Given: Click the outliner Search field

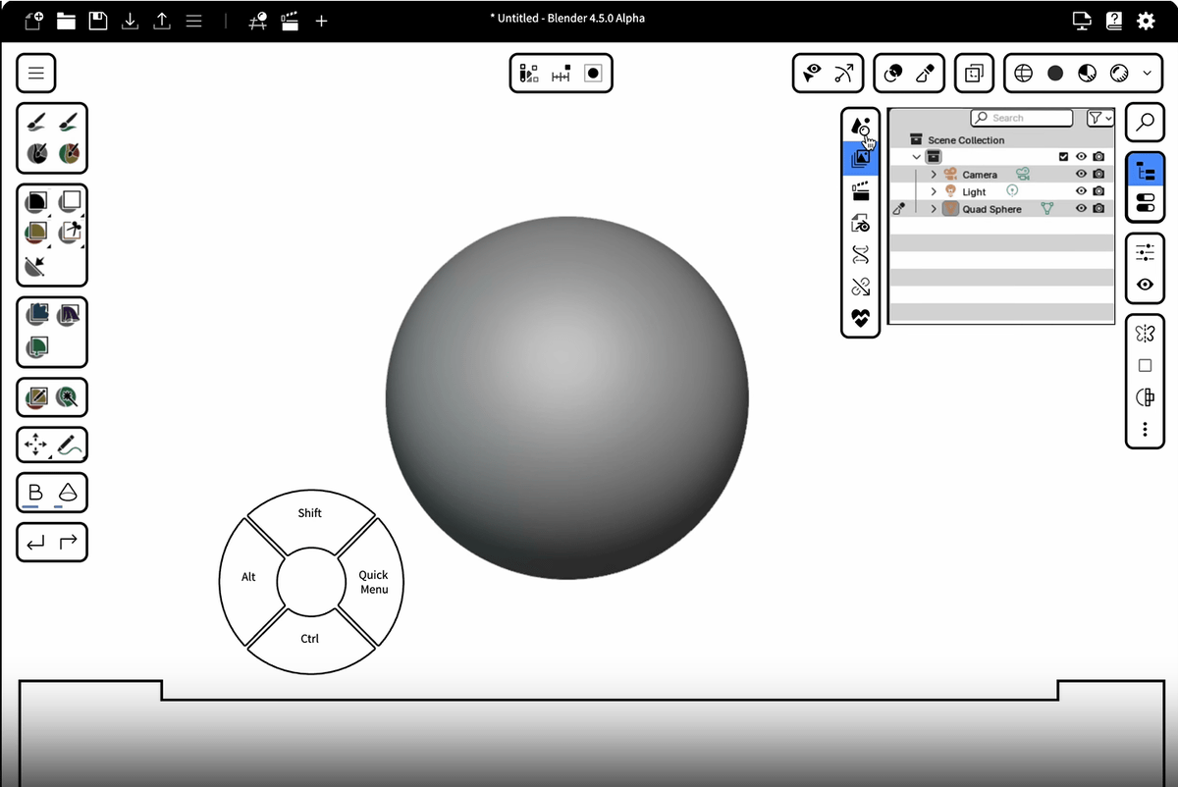Looking at the screenshot, I should point(1021,118).
